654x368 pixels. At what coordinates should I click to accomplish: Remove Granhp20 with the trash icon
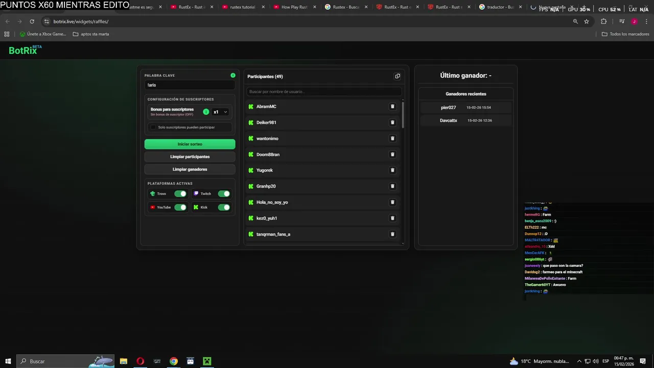click(x=392, y=186)
